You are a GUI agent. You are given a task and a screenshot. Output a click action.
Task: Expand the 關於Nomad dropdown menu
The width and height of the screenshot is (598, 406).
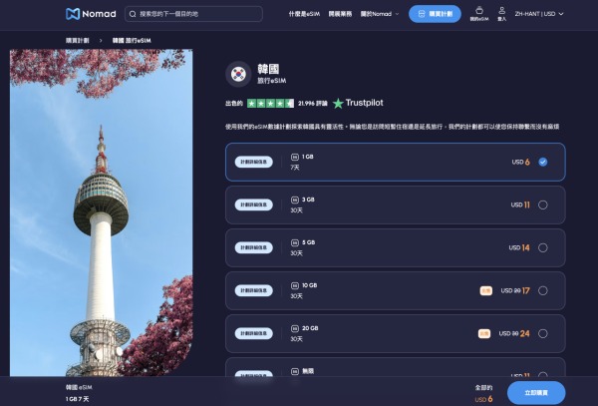pos(380,14)
